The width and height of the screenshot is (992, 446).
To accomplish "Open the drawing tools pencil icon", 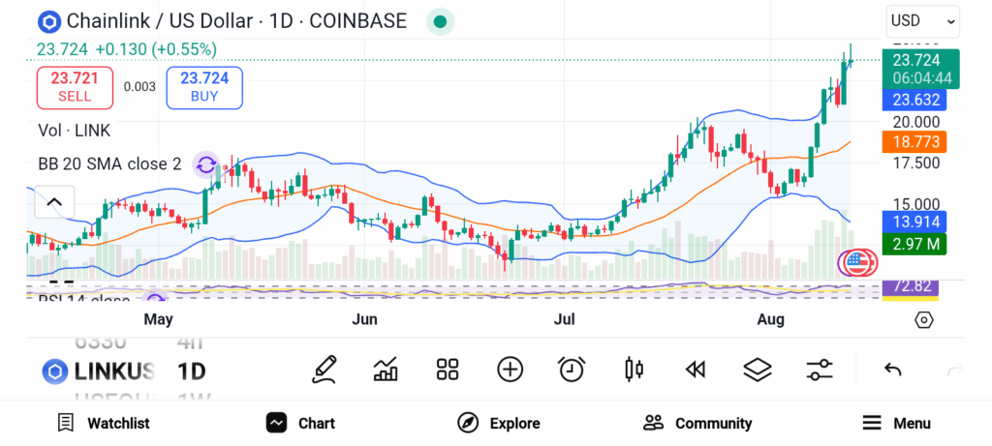I will (x=325, y=369).
